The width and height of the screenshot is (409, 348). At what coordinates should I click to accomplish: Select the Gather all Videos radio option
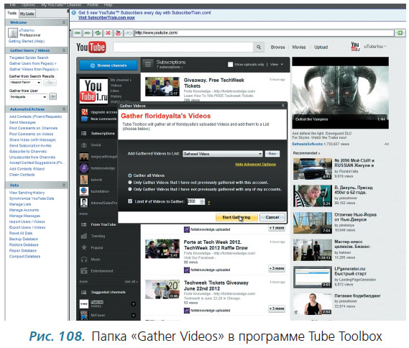(x=129, y=175)
